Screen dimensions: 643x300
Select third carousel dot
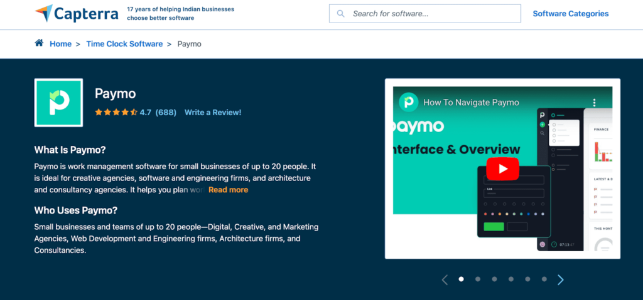pos(494,279)
